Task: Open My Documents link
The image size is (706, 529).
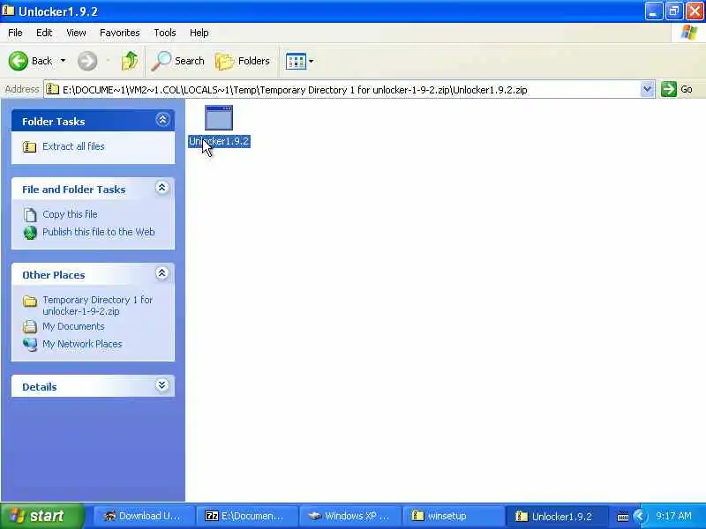Action: (x=73, y=326)
